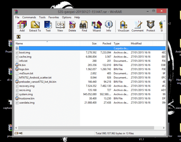Click the preloader bin file icon
The width and height of the screenshot is (181, 142).
[17, 82]
